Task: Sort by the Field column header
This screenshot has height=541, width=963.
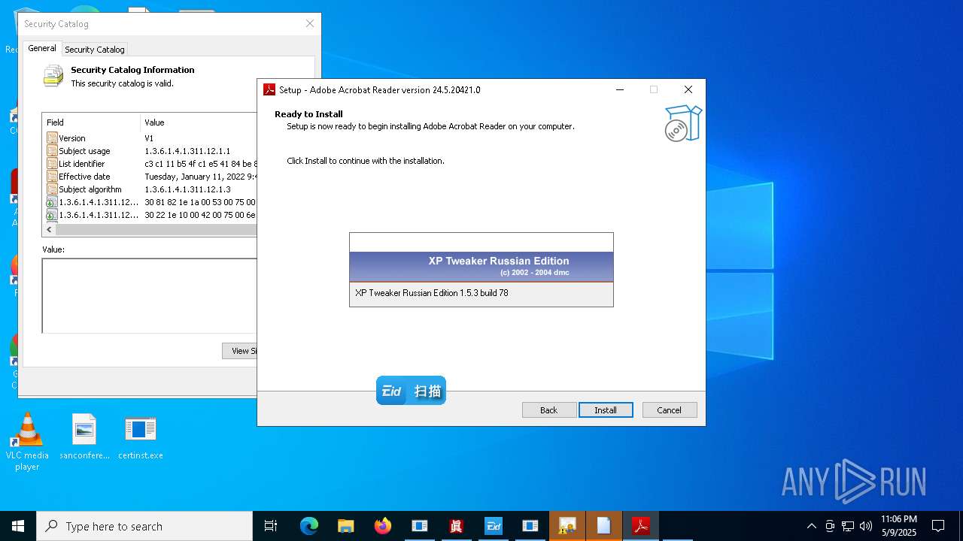Action: tap(91, 122)
